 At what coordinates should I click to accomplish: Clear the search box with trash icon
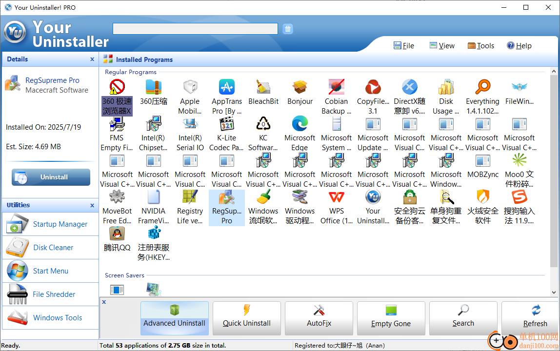tap(288, 29)
